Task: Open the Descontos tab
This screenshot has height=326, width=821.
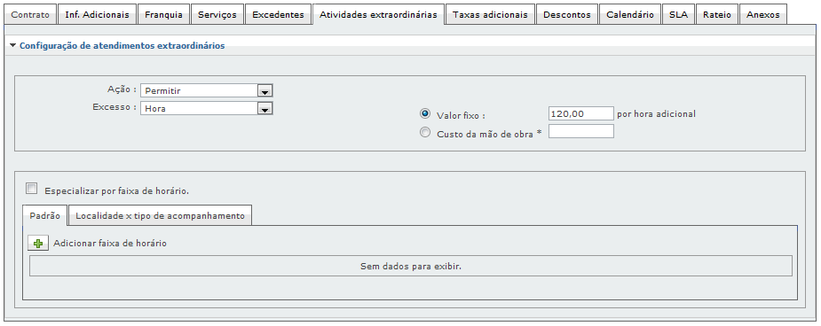Action: (x=567, y=15)
